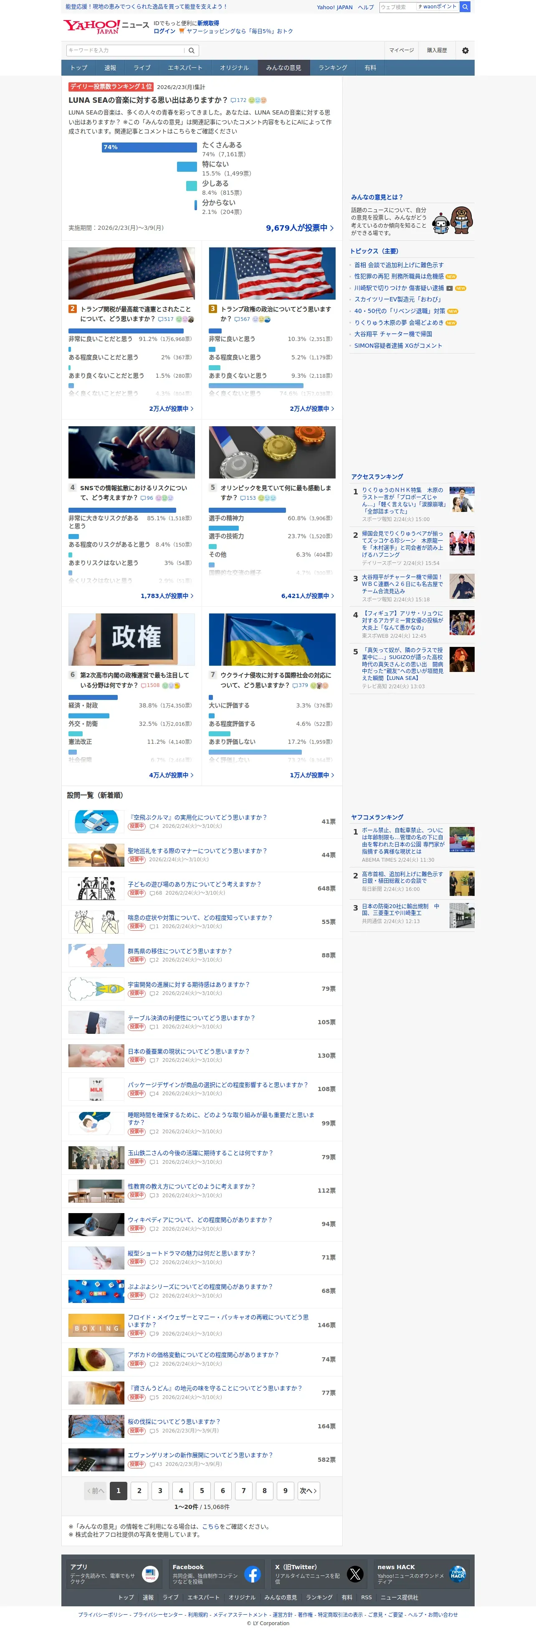
Task: Open settings via the gear icon
Action: coord(465,50)
